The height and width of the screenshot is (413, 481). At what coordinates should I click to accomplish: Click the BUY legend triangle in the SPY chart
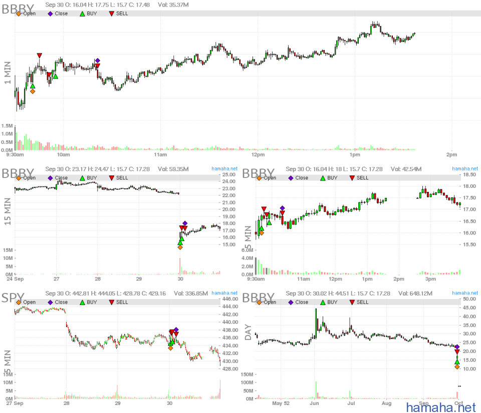click(82, 302)
